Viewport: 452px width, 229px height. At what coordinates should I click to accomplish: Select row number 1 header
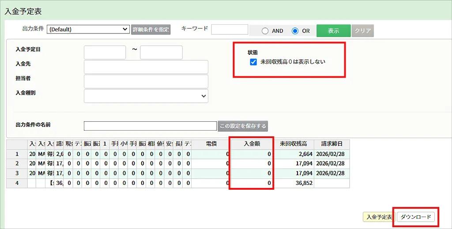[x=17, y=154]
